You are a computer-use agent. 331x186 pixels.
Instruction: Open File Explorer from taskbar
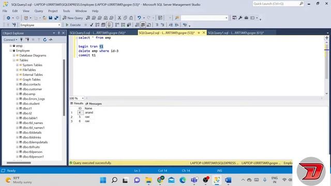148,180
